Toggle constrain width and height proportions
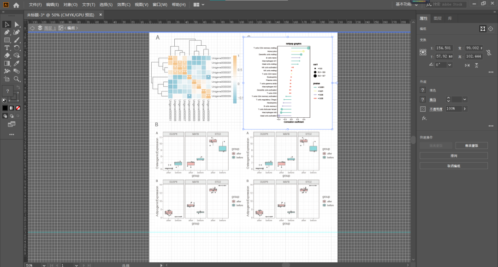Viewport: 498px width, 267px height. (x=489, y=53)
